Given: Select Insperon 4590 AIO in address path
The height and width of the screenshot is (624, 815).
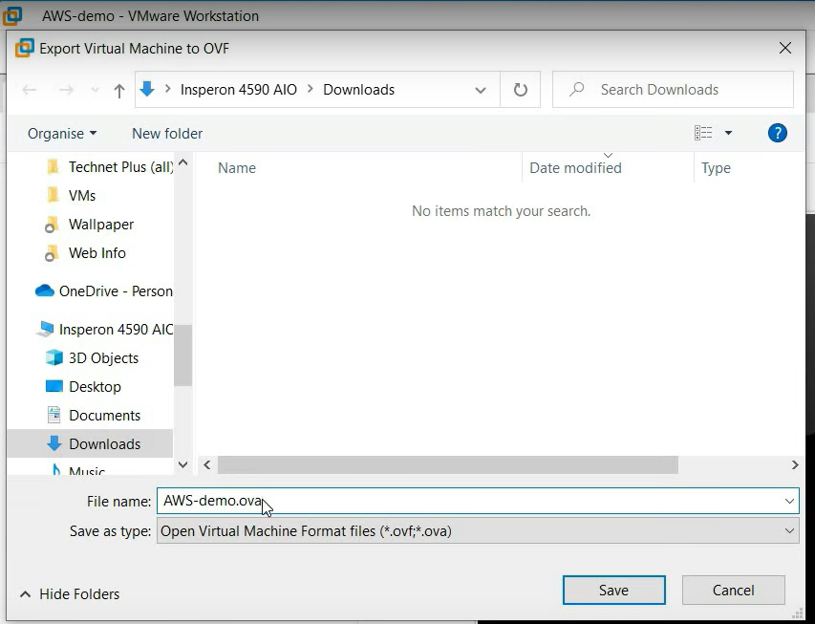Looking at the screenshot, I should [239, 90].
